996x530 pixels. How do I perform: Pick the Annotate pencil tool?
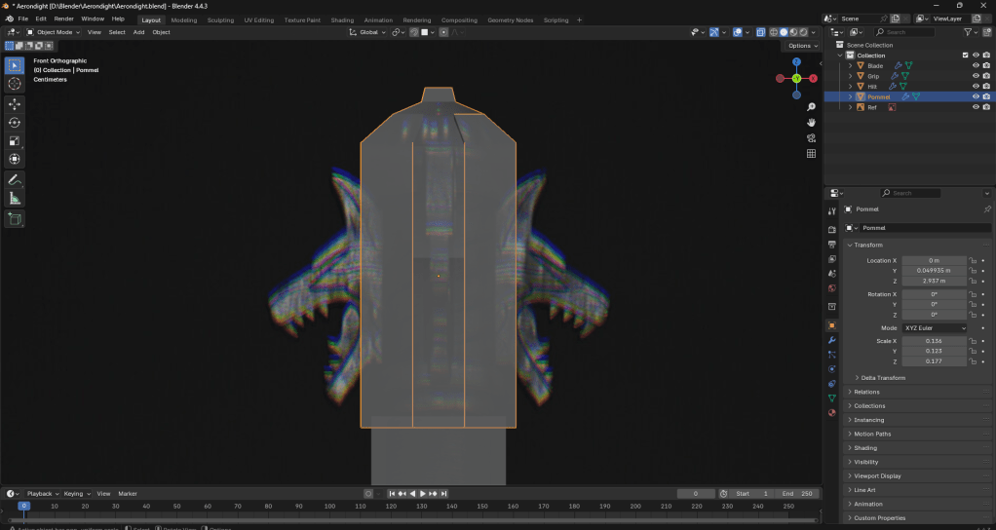coord(15,180)
